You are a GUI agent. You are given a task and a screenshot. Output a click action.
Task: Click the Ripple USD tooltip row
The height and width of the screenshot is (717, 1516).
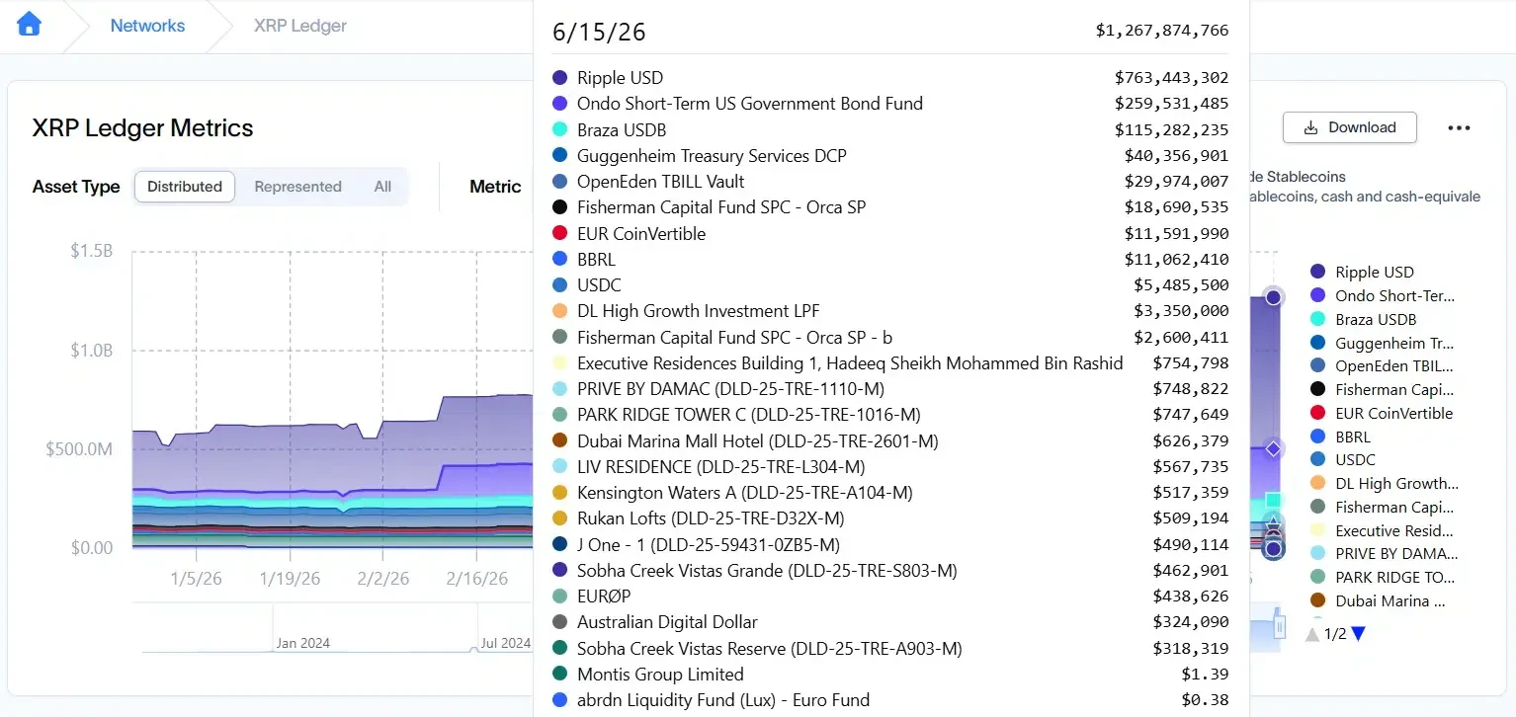890,78
